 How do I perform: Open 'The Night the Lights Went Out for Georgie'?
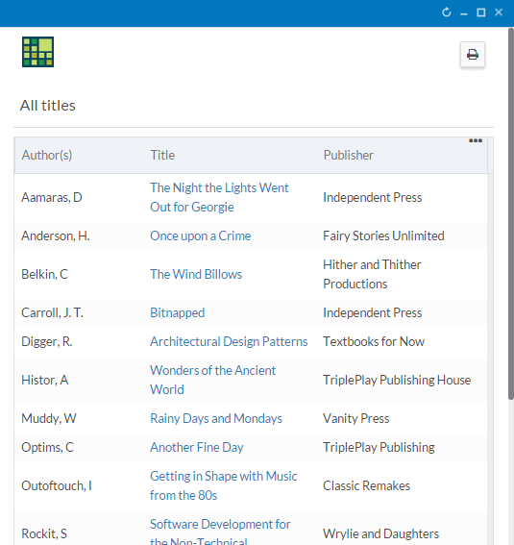[x=219, y=197]
